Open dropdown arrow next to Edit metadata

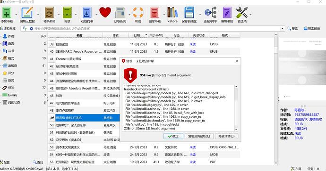(38, 15)
